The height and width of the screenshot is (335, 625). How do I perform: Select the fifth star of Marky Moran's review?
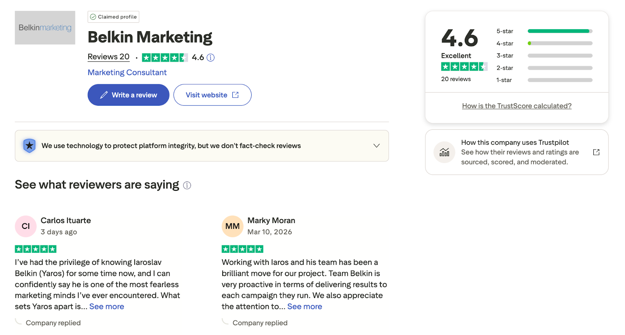click(259, 248)
